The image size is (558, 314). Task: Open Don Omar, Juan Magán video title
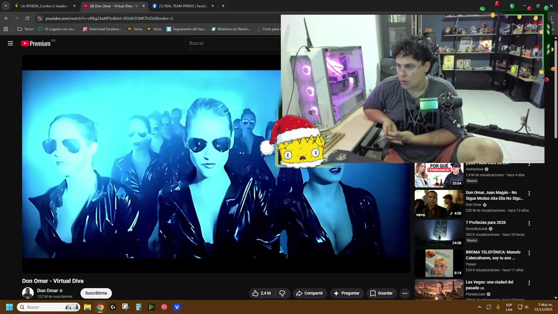click(494, 195)
